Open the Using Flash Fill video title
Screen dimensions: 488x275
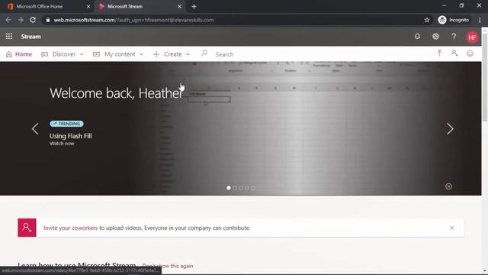71,136
